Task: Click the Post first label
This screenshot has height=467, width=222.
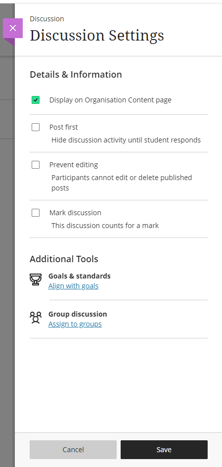Action: tap(64, 127)
